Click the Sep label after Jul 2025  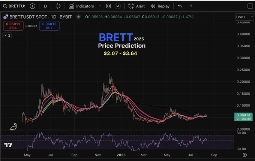(214, 155)
